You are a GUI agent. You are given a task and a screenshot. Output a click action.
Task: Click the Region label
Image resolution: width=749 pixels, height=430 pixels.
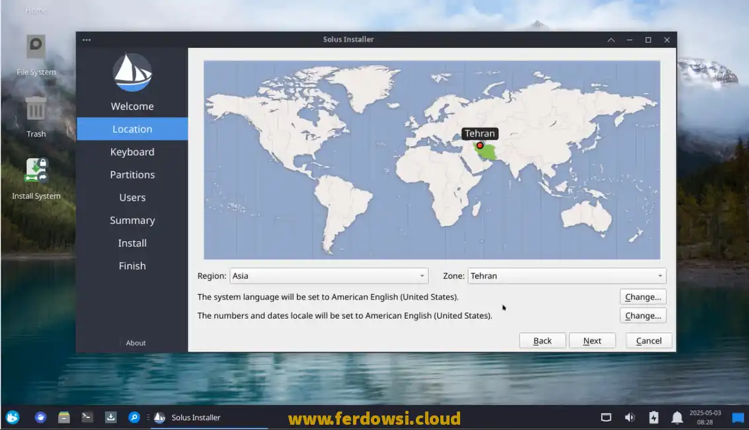[212, 276]
